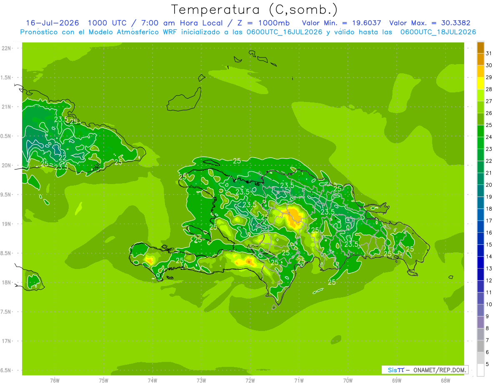Screen dimensions: 500x386
Task: Click the 22N latitude axis label
Action: pos(7,48)
